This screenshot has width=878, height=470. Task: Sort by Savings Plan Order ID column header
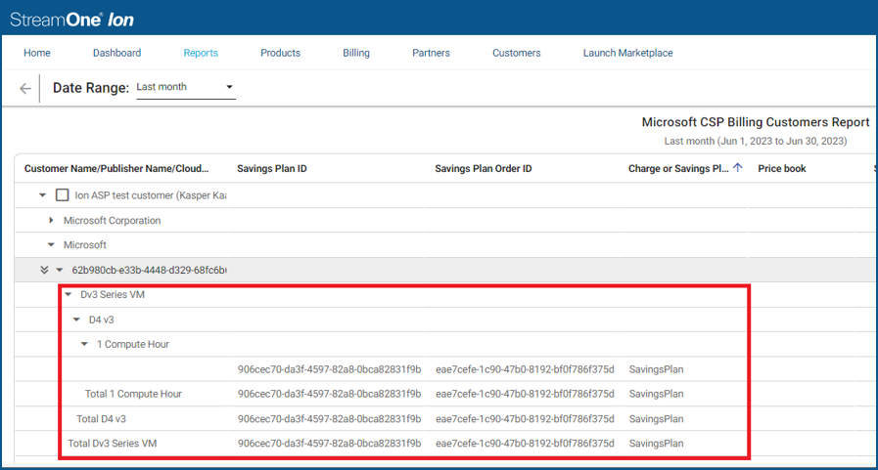pyautogui.click(x=484, y=169)
